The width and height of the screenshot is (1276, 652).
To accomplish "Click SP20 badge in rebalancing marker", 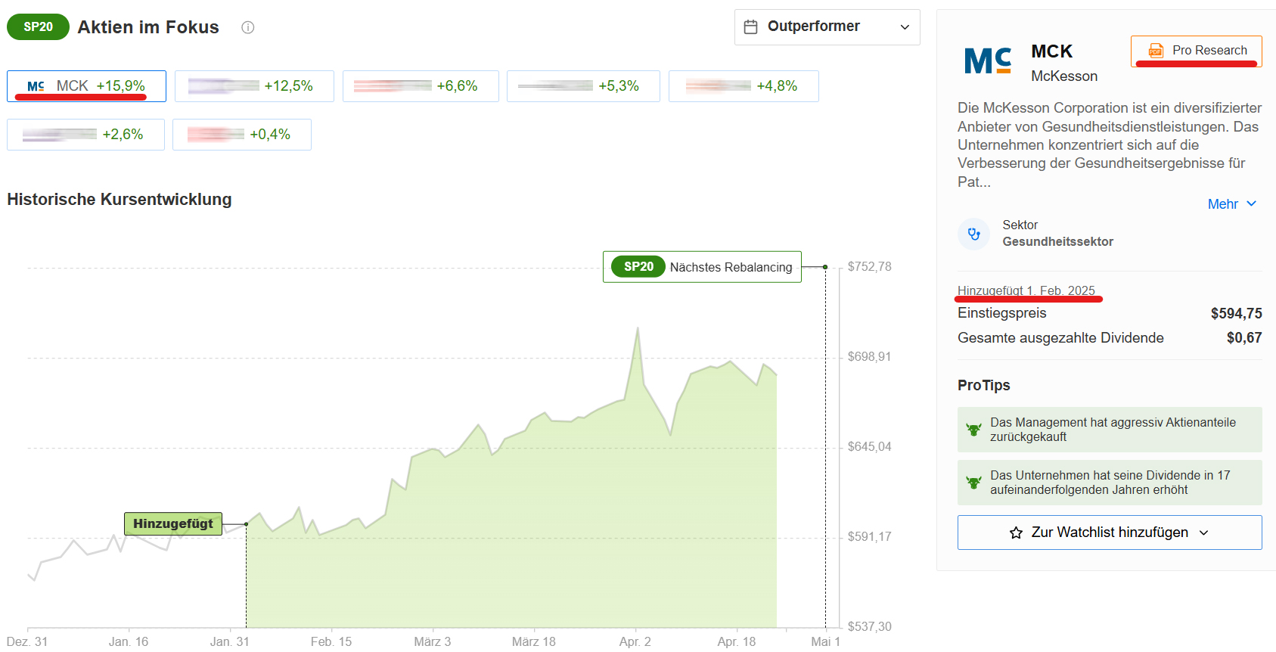I will click(638, 267).
